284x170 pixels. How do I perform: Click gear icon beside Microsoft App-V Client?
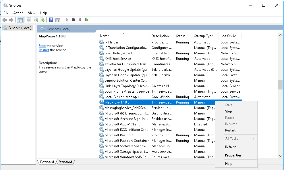[102, 124]
